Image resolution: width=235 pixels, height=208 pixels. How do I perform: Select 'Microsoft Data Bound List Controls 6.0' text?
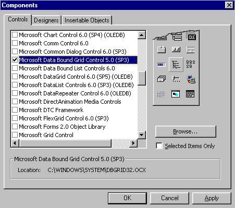67,68
